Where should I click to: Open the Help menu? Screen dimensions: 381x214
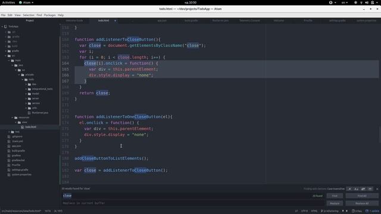61,15
